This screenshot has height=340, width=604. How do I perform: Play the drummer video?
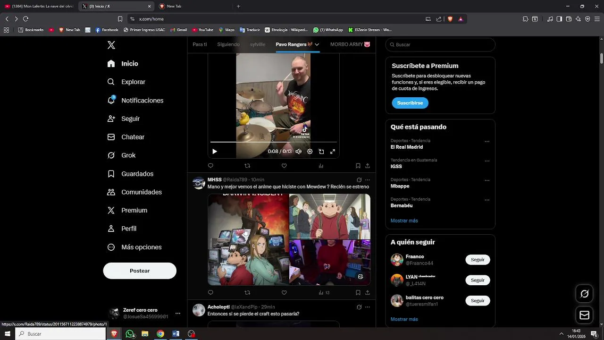(x=215, y=152)
